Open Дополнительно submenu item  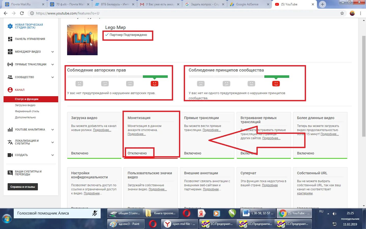[25, 117]
